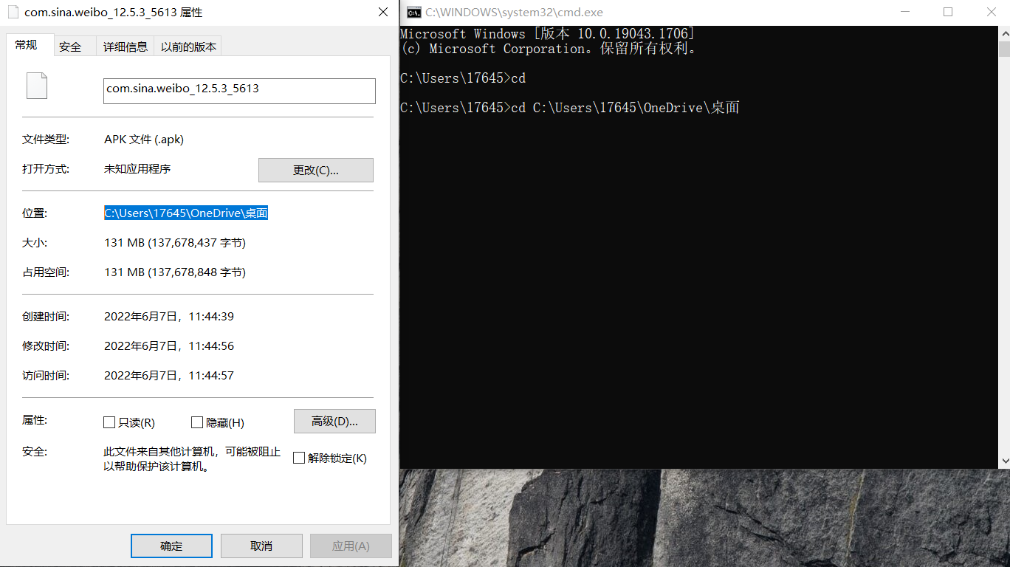Click the filename input field
The width and height of the screenshot is (1010, 567).
[x=239, y=91]
